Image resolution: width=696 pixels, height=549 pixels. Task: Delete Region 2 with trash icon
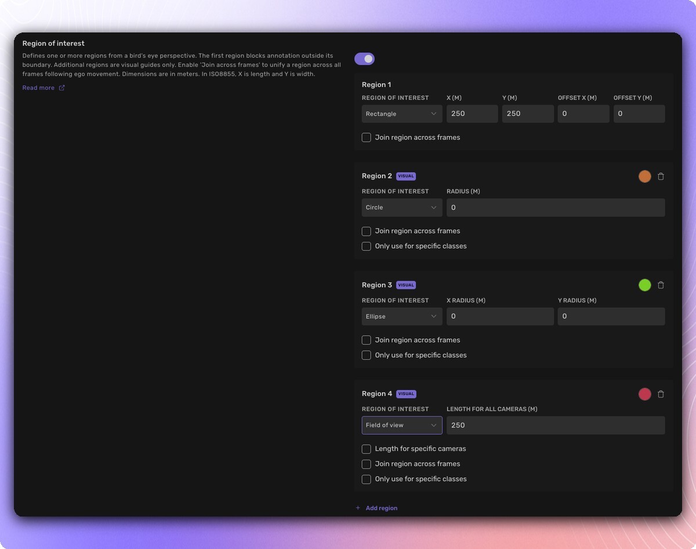pyautogui.click(x=661, y=176)
